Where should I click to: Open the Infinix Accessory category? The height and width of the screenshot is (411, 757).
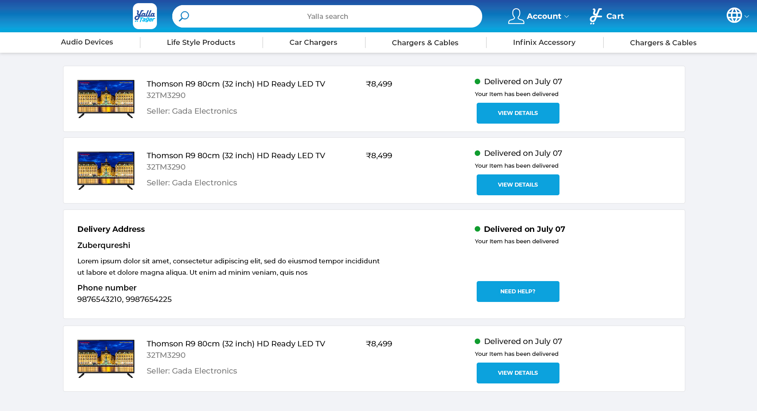(544, 43)
